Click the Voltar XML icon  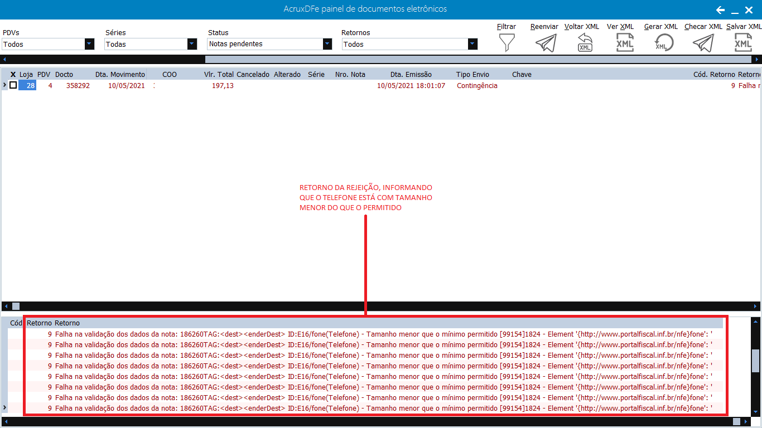(585, 43)
